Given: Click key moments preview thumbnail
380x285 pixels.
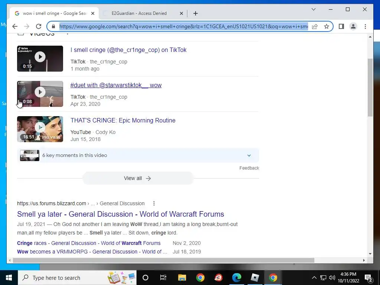Looking at the screenshot, I should 30,155.
